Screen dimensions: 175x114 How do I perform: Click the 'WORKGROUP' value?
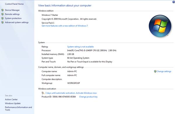[73, 83]
